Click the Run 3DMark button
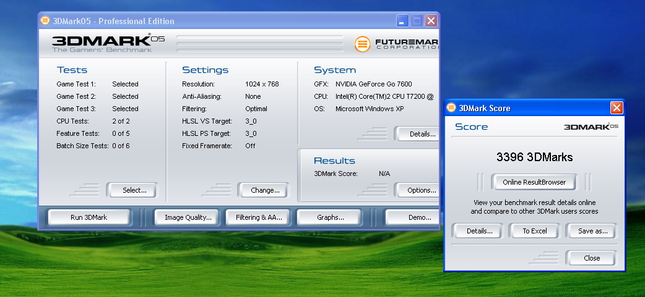 (89, 217)
